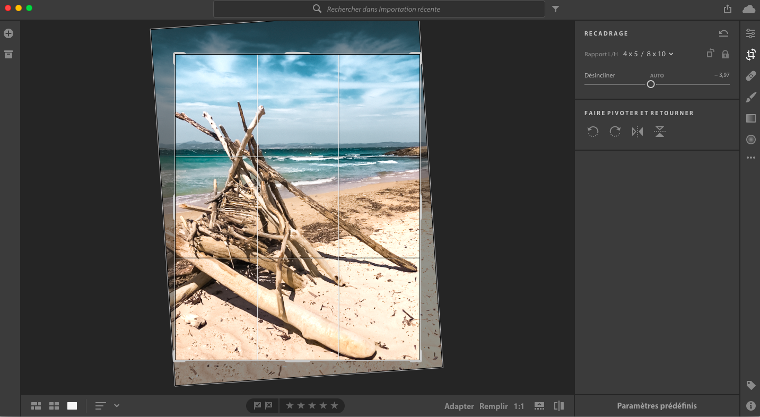Flip the image horizontally

pyautogui.click(x=637, y=132)
